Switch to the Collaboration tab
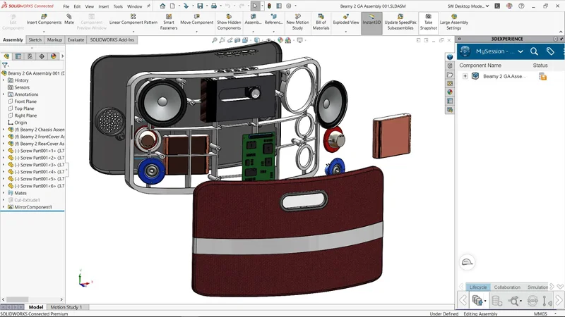Viewport: 565px width, 317px height. point(507,287)
